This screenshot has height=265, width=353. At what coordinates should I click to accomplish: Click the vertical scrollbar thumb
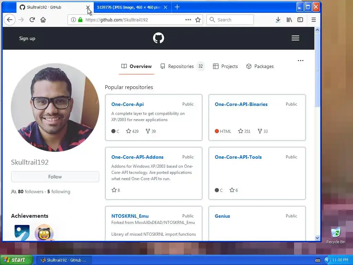point(317,70)
